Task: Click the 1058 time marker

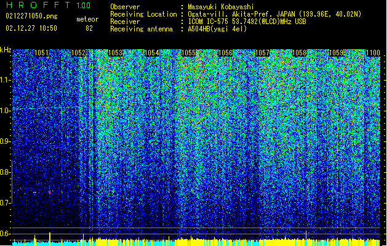Action: 300,53
